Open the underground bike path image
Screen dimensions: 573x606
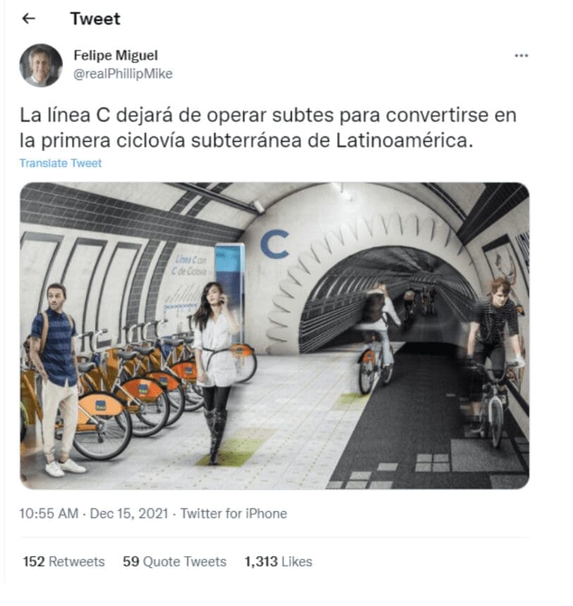pos(274,335)
